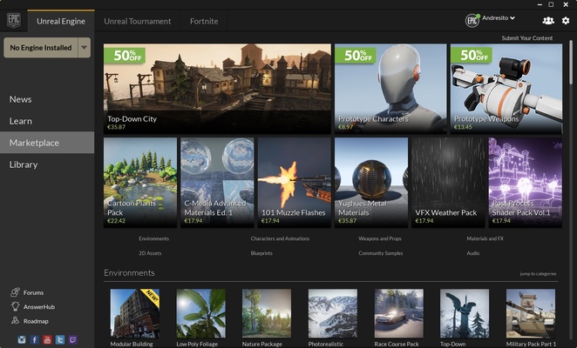Switch to the Fortnite tab
Image resolution: width=577 pixels, height=348 pixels.
coord(204,21)
